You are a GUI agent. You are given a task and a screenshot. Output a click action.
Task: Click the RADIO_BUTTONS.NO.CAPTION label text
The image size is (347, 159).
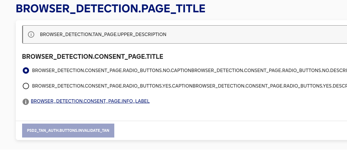(x=111, y=70)
